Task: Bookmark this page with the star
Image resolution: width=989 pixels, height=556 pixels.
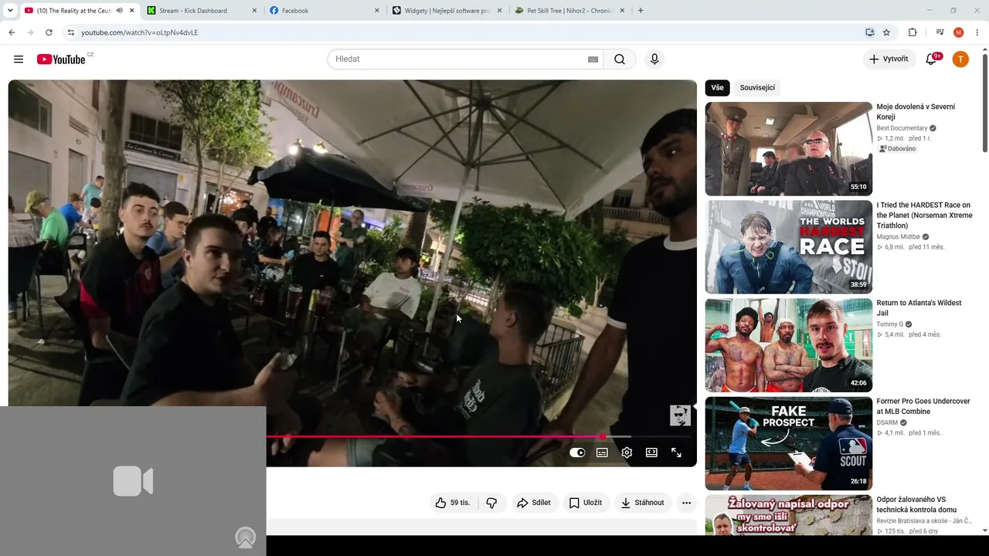Action: point(886,32)
